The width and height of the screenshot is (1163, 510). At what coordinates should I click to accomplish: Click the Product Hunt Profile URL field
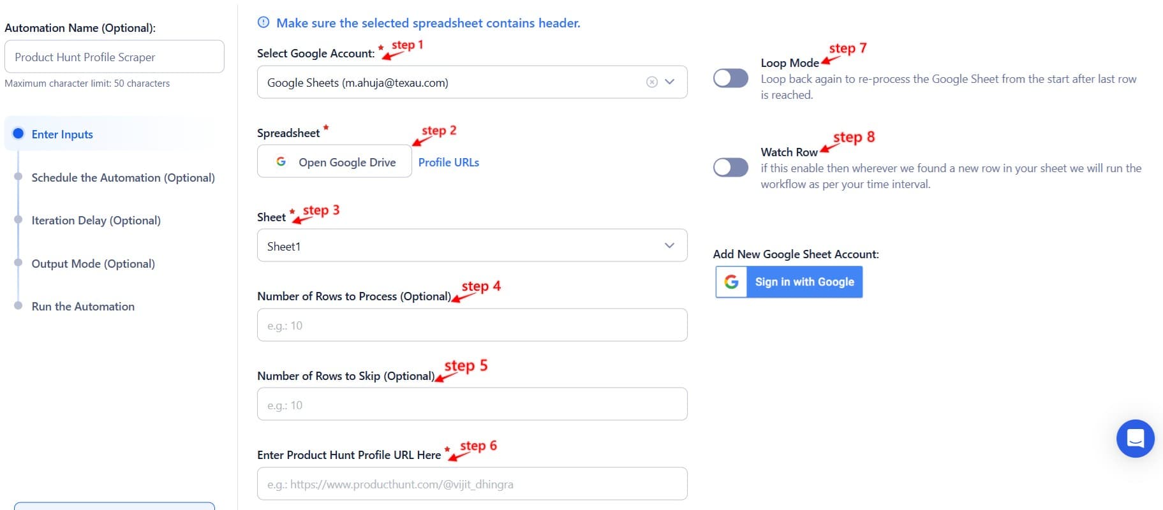tap(471, 483)
